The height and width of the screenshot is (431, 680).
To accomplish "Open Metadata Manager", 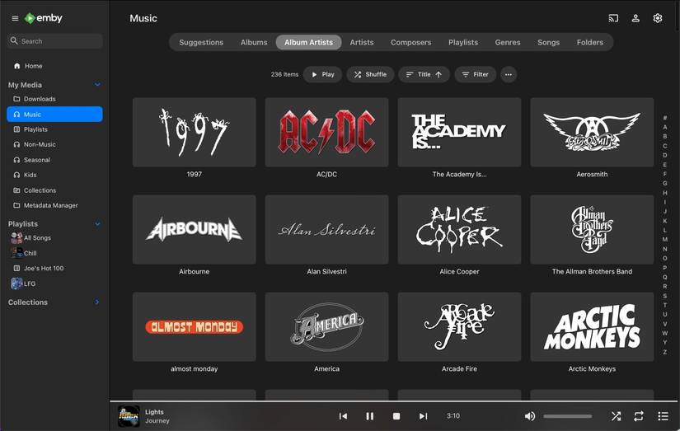I will pyautogui.click(x=54, y=205).
